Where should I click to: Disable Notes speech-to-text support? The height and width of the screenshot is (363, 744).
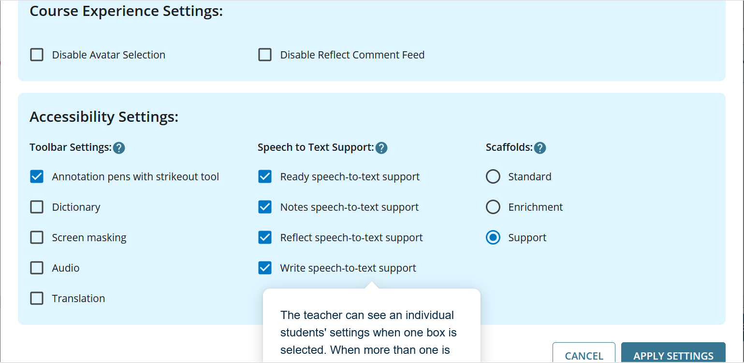(x=265, y=207)
